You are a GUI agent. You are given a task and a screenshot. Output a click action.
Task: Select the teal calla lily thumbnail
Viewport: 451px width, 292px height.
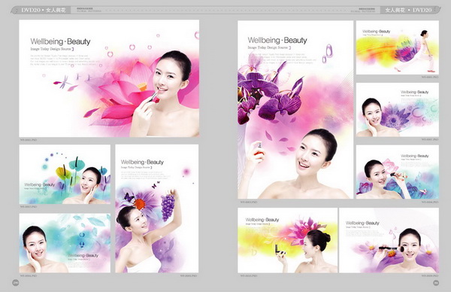click(65, 175)
